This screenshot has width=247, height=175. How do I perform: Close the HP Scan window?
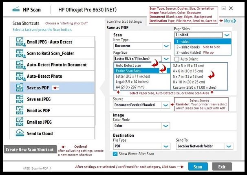tap(231, 8)
